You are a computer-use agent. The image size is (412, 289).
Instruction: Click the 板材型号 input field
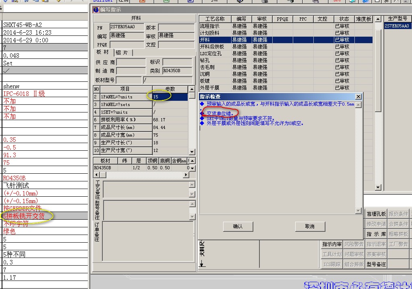[x=129, y=80]
